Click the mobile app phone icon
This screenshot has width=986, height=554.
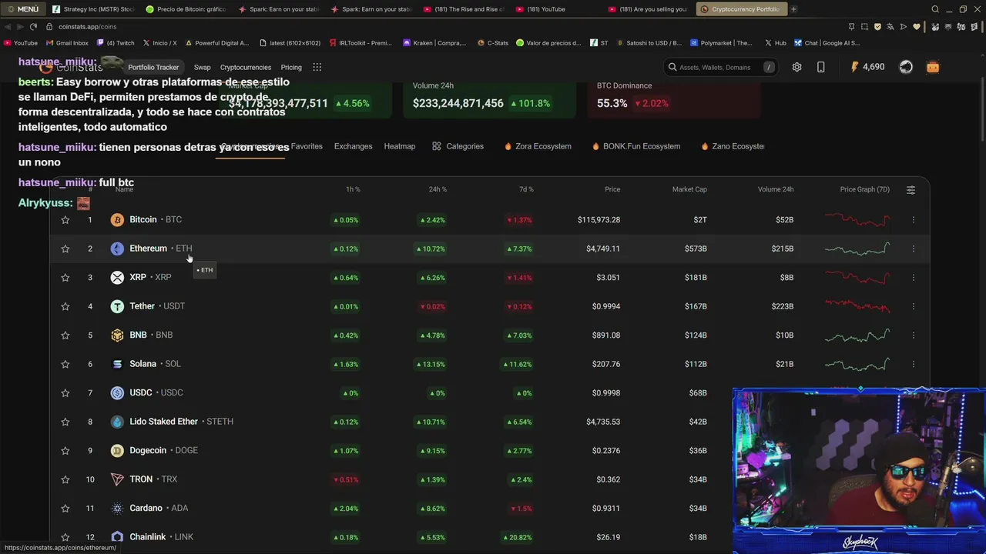820,67
